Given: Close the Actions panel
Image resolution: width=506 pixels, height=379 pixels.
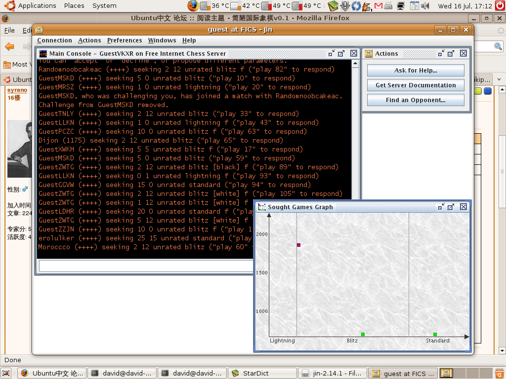Looking at the screenshot, I should tap(464, 53).
